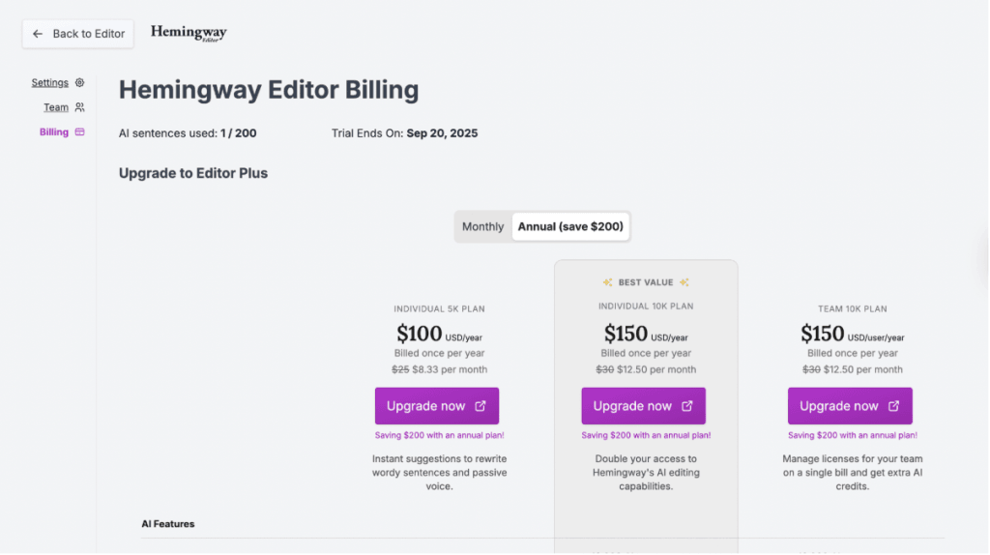
Task: Click the Billing card icon in sidebar
Action: pyautogui.click(x=79, y=132)
